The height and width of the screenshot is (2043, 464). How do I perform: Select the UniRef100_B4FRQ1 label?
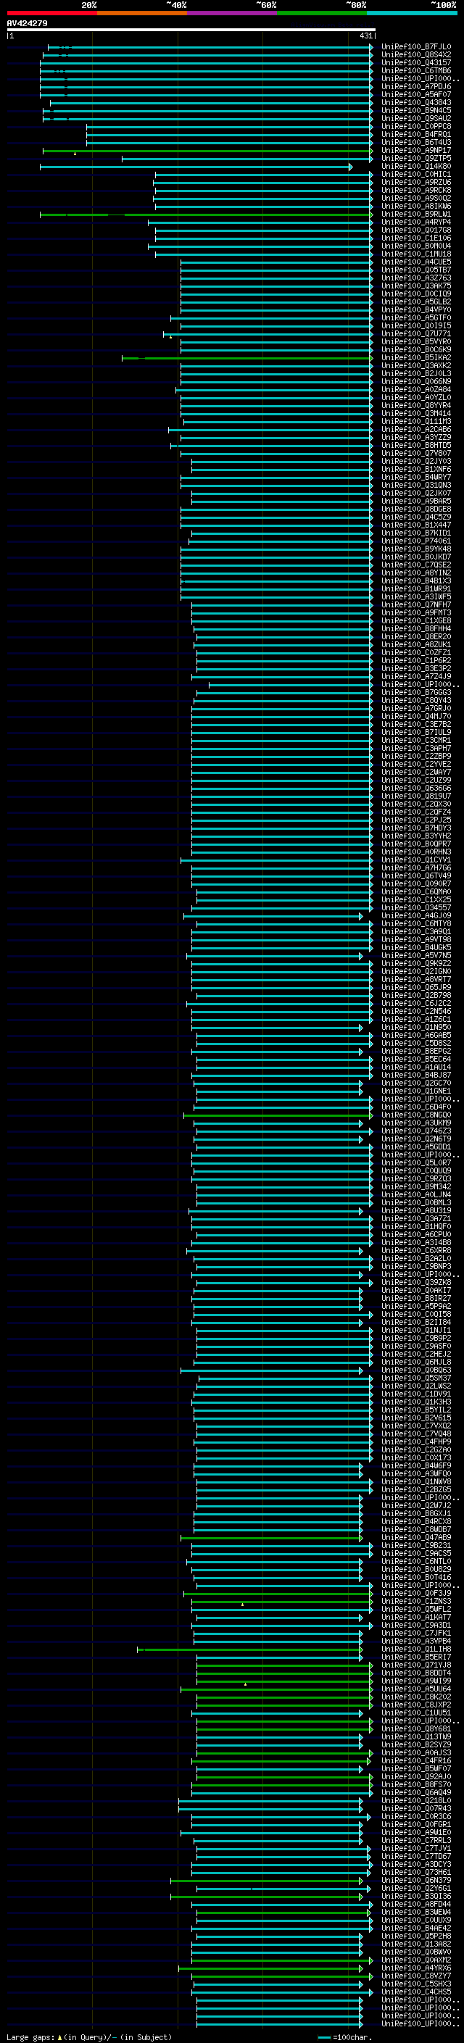(x=416, y=134)
